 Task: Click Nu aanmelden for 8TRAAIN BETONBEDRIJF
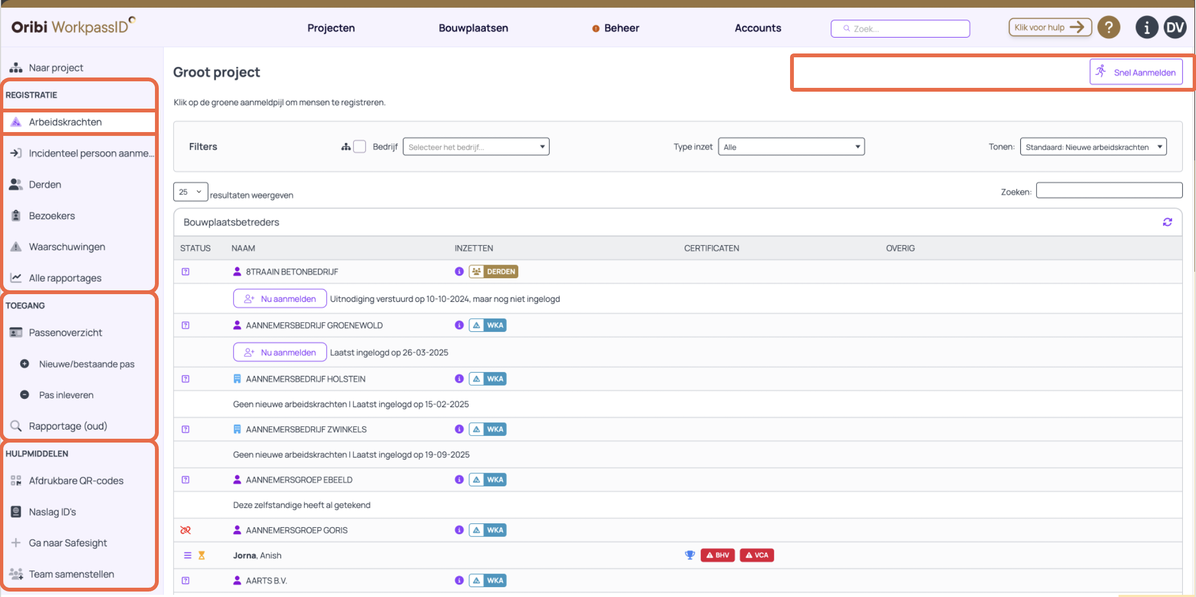[x=280, y=298]
